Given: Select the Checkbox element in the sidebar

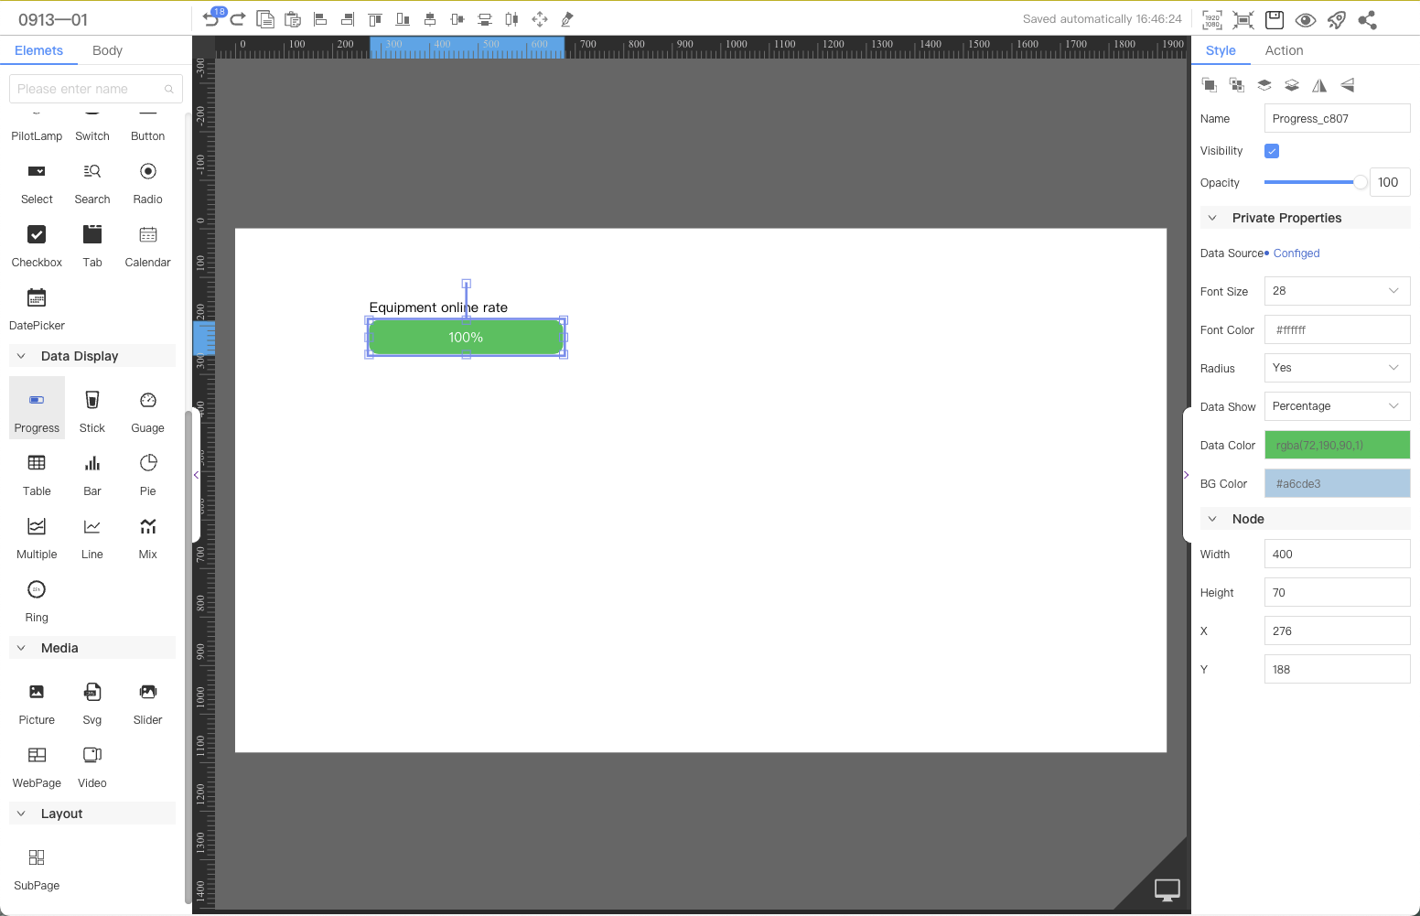Looking at the screenshot, I should pos(37,243).
